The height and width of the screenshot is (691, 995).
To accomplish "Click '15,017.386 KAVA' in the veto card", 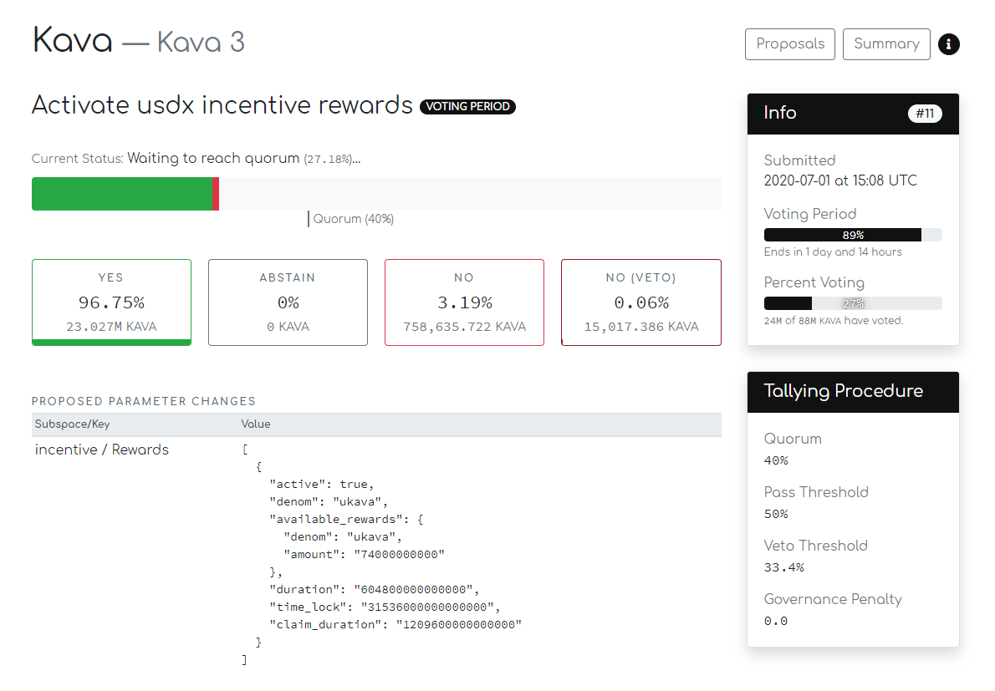I will [x=641, y=327].
